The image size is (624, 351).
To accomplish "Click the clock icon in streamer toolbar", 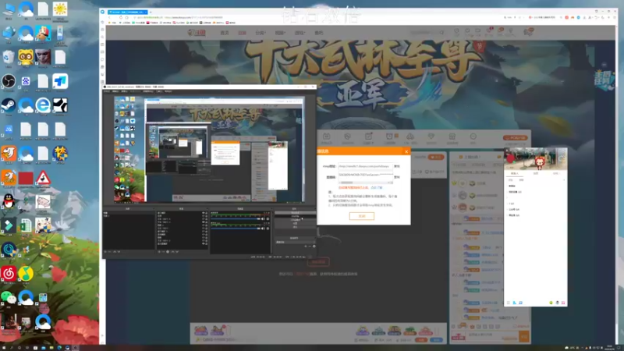I will pos(389,136).
